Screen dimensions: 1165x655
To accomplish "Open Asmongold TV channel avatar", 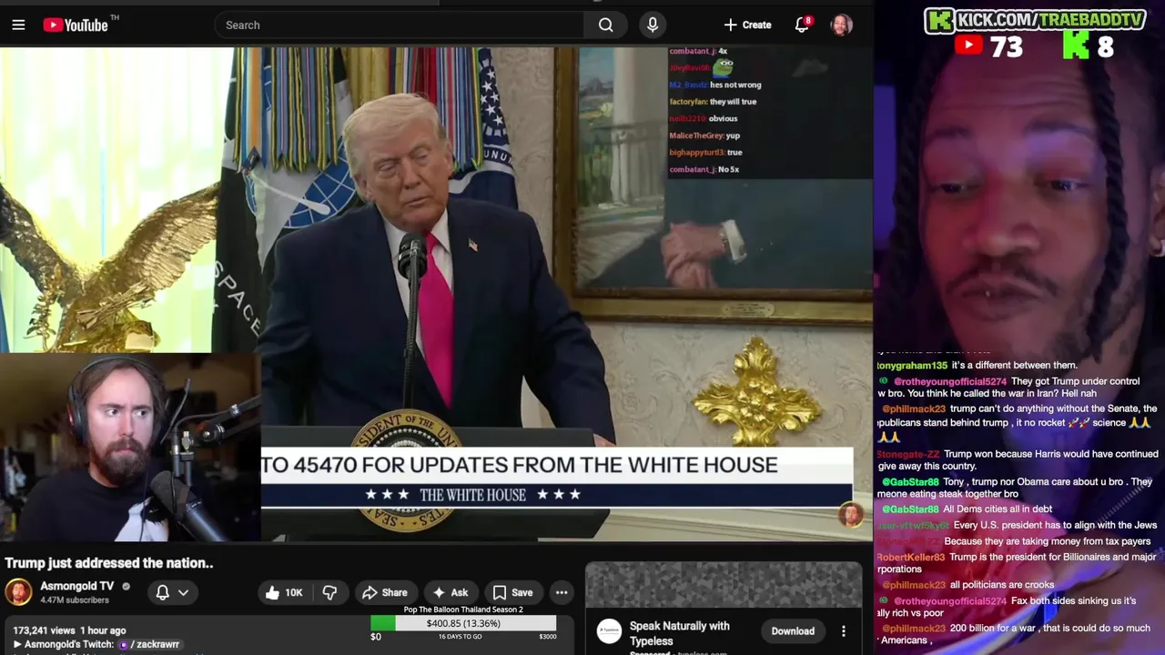I will point(18,592).
